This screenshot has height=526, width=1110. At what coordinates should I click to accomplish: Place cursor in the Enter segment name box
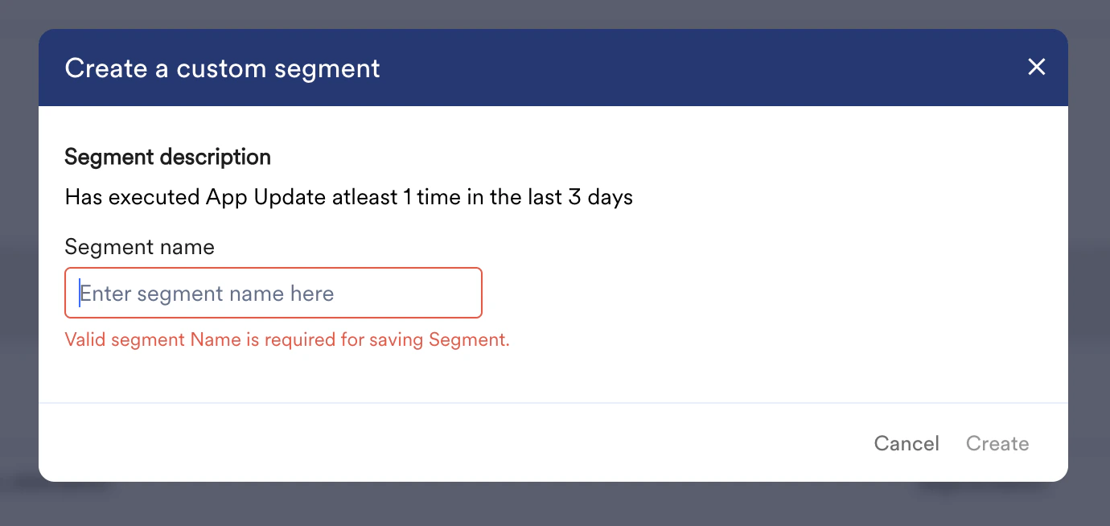click(x=273, y=293)
